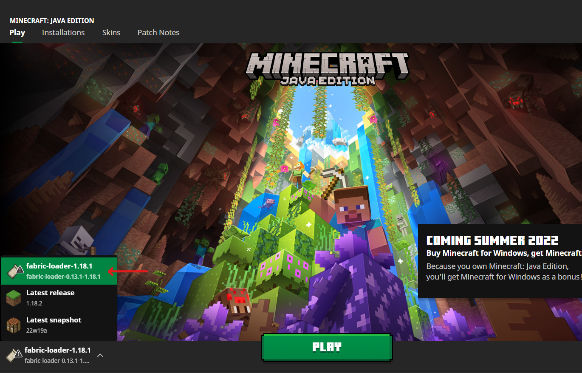Collapse the installation list using the chevron arrow
The width and height of the screenshot is (582, 373).
point(100,355)
